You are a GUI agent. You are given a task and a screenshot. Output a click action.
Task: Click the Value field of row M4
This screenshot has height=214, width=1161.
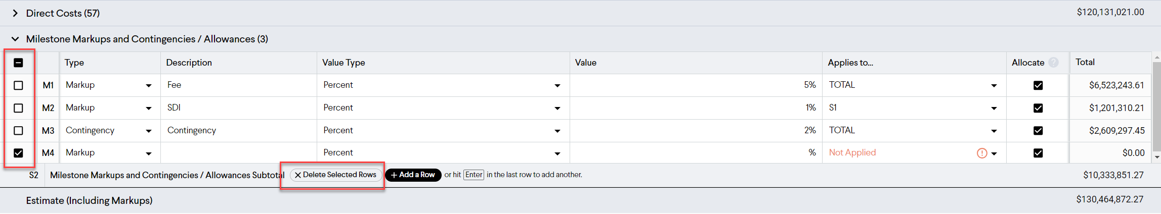tap(696, 153)
